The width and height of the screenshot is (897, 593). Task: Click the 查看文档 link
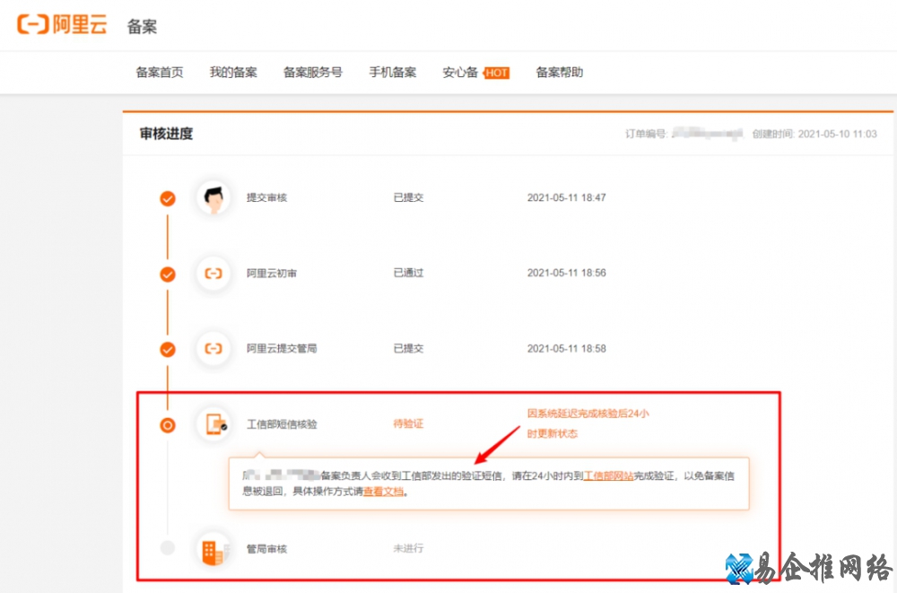click(382, 490)
